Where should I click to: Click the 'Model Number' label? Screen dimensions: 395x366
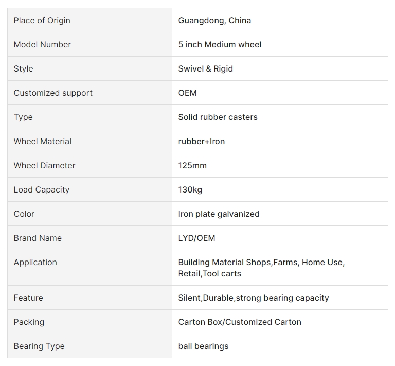point(42,44)
